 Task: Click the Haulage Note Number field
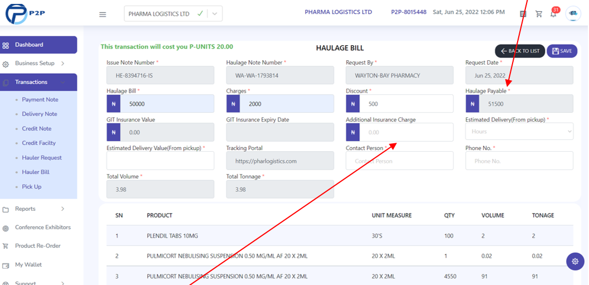(280, 75)
